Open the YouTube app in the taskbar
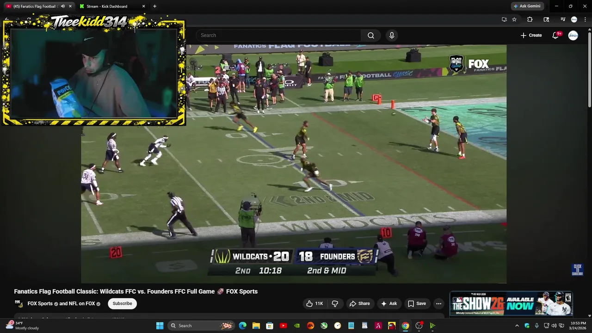This screenshot has height=333, width=592. (284, 326)
